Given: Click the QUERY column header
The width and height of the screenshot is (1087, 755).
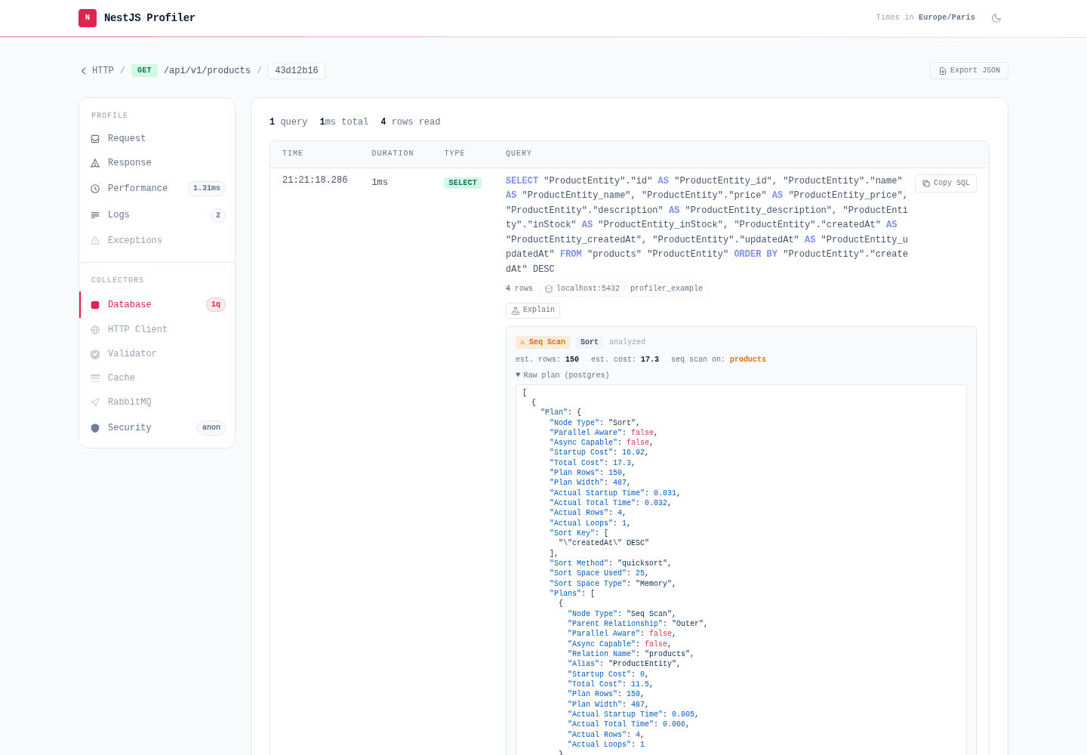Looking at the screenshot, I should (519, 154).
